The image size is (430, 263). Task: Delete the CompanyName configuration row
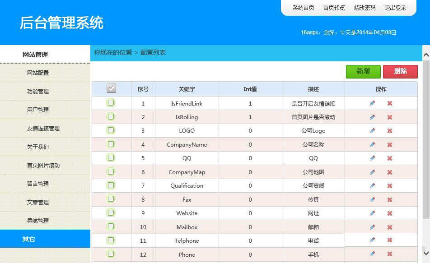390,144
